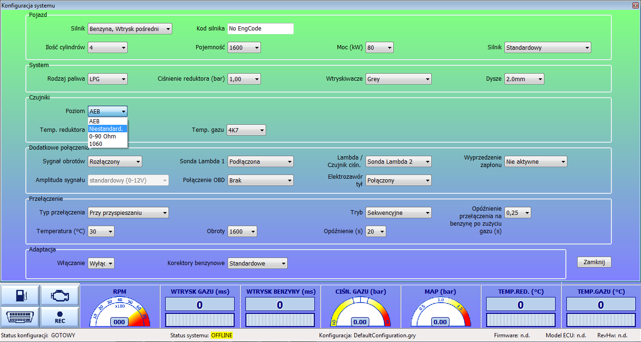Open the Połączenie OBD dropdown
This screenshot has height=342, width=641.
[260, 180]
